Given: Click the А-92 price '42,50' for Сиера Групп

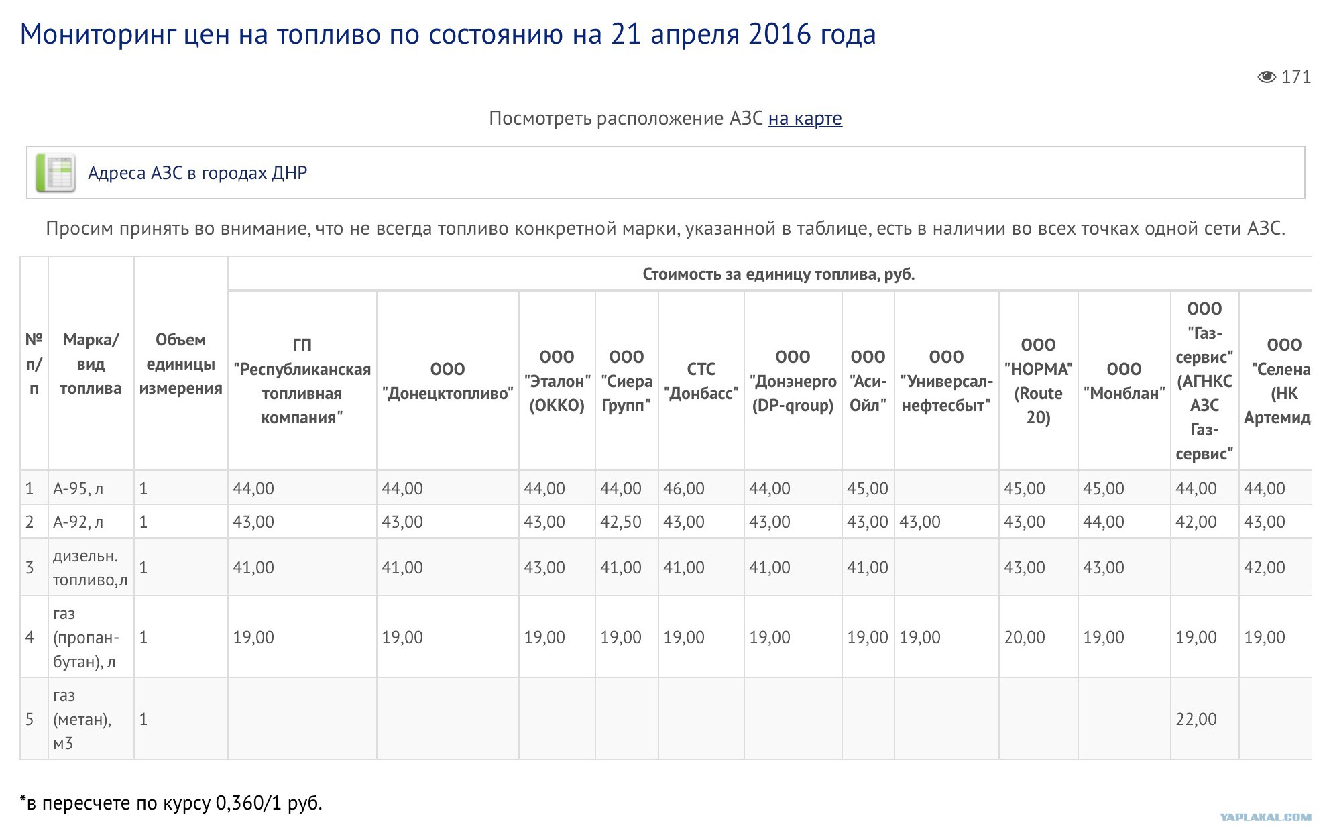Looking at the screenshot, I should [x=621, y=522].
